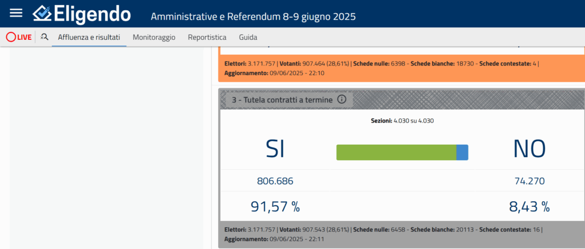Click the blue NO portion of result bar
Screen dimensions: 585x249
pos(462,152)
